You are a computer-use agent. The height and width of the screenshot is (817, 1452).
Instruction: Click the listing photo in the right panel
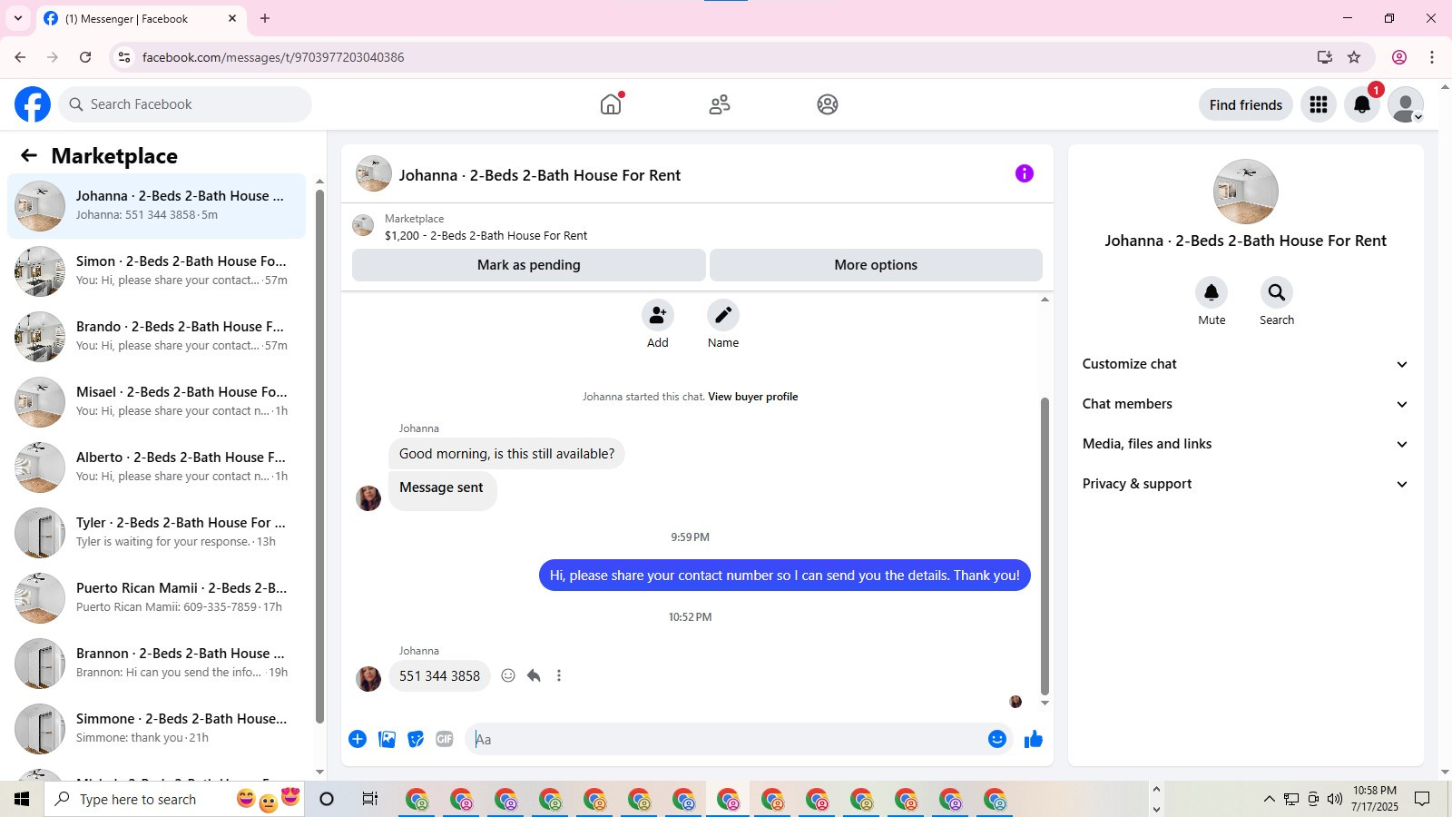[1246, 192]
